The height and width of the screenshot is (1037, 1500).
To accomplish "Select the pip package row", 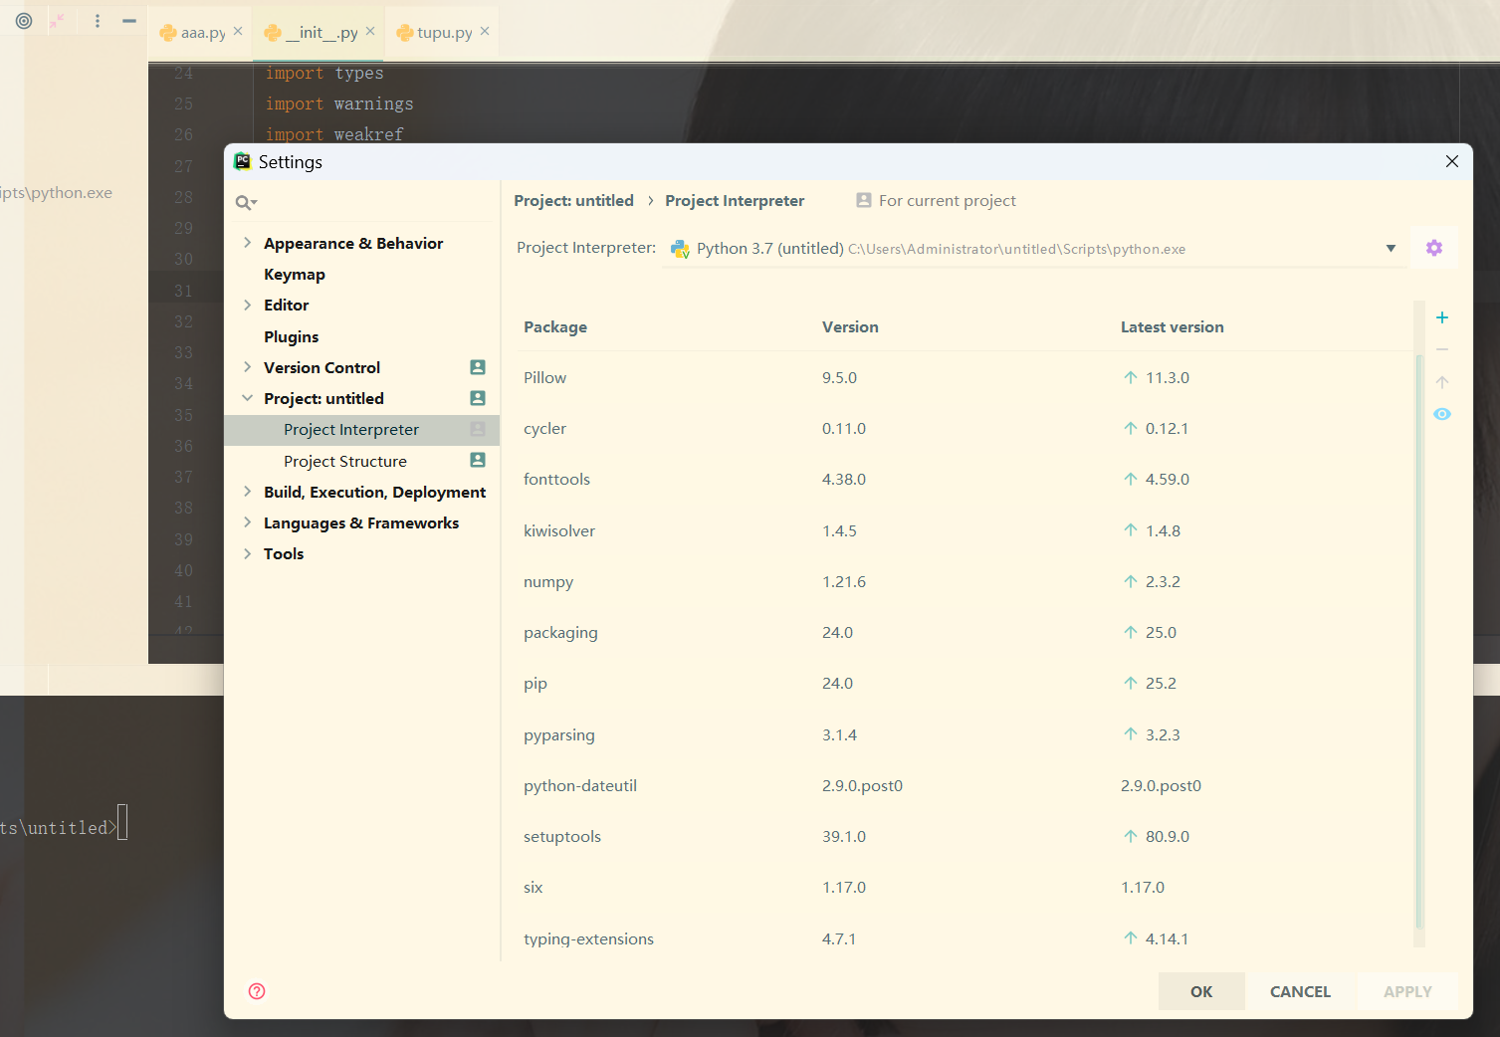I will point(965,683).
